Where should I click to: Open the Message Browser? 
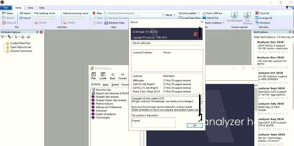[116, 18]
